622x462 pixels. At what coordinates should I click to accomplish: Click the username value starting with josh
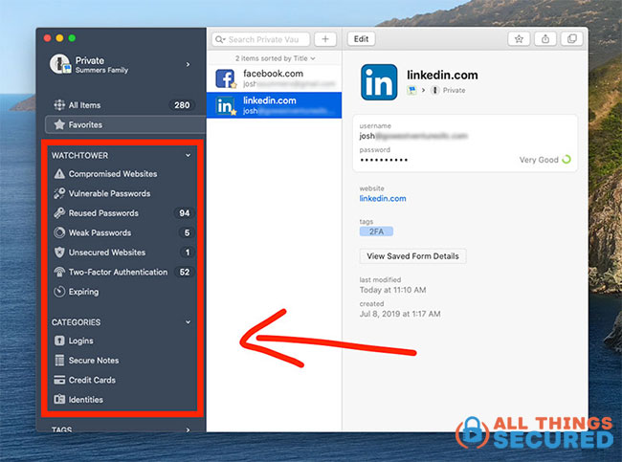click(413, 136)
